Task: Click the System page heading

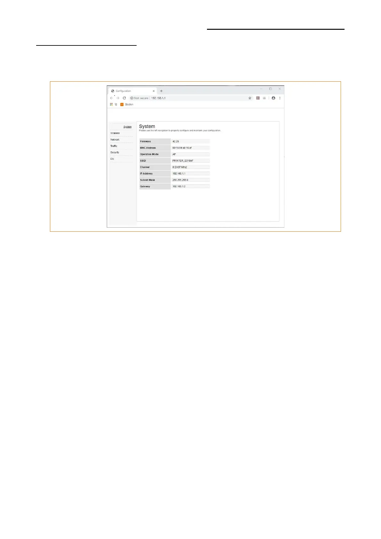Action: pyautogui.click(x=147, y=126)
